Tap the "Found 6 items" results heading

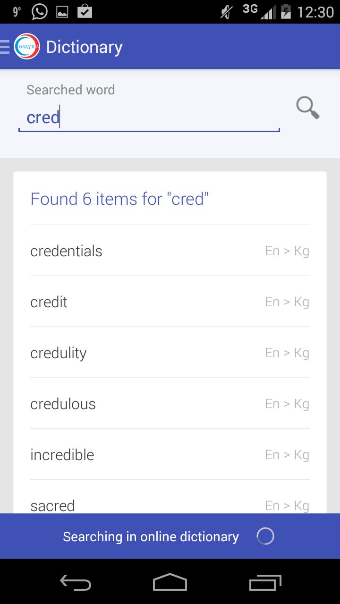pyautogui.click(x=119, y=199)
